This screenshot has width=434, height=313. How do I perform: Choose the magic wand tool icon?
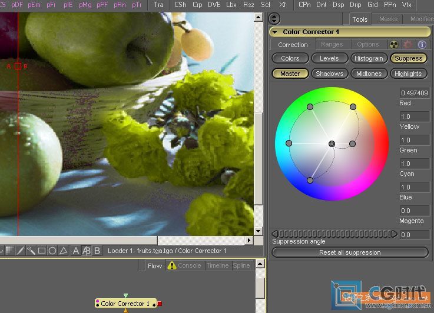(31, 251)
